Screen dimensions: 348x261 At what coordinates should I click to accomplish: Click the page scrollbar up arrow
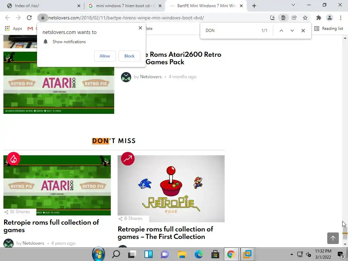tap(345, 38)
